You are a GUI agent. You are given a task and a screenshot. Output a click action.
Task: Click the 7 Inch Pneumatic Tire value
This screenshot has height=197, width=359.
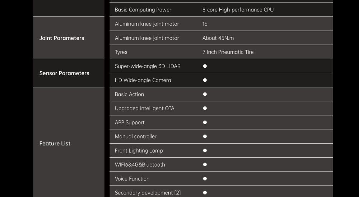click(x=228, y=52)
